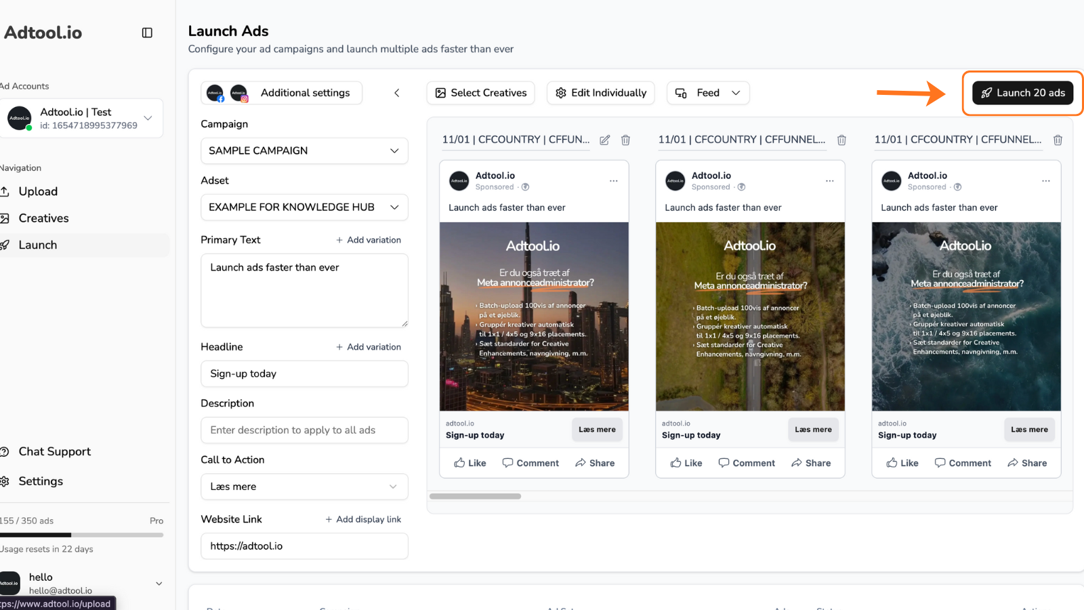Open the Call to Action Læs mere dropdown
Viewport: 1084px width, 610px height.
304,487
